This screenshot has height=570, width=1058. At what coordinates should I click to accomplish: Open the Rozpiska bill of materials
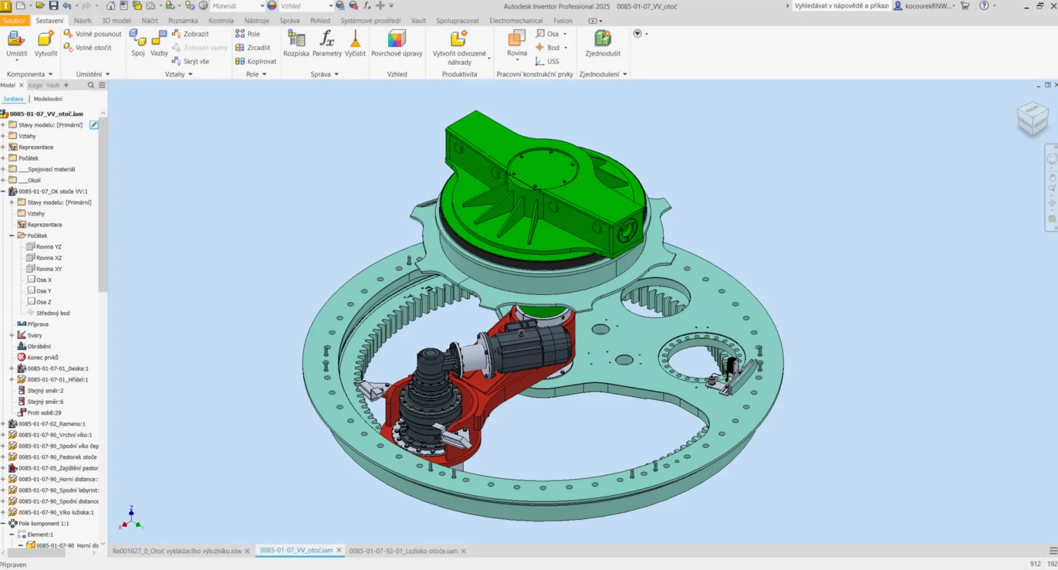(296, 44)
